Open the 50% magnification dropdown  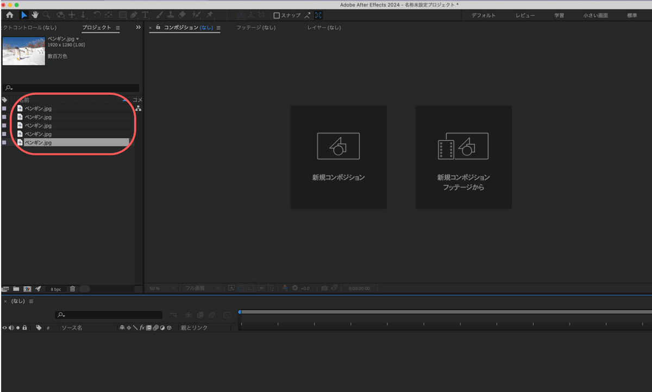pyautogui.click(x=162, y=288)
